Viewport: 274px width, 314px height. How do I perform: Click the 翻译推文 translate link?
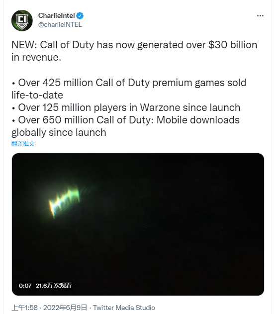pos(23,144)
